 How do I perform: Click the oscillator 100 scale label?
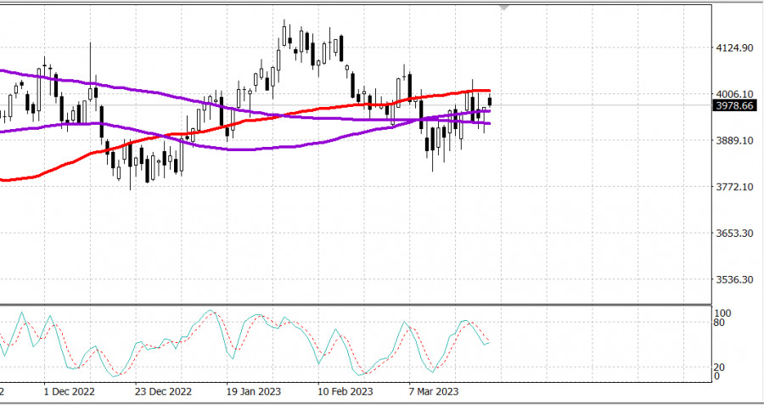tap(722, 313)
